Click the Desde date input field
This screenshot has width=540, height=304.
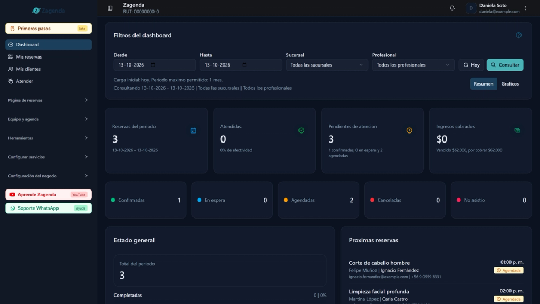pos(155,65)
